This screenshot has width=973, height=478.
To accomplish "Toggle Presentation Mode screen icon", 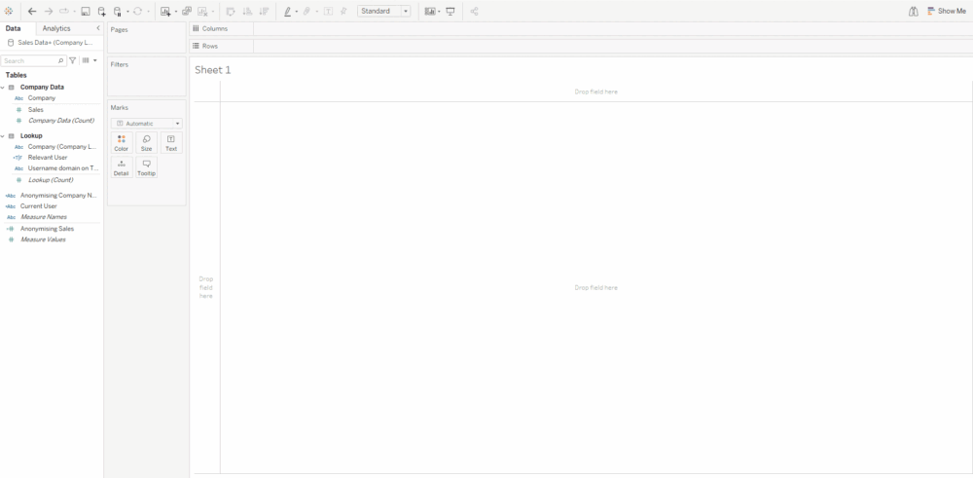I will click(450, 12).
